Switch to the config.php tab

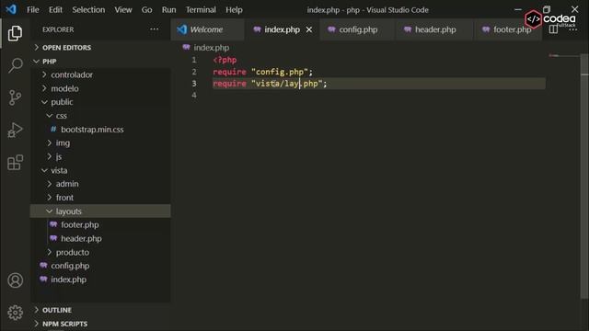pos(358,29)
